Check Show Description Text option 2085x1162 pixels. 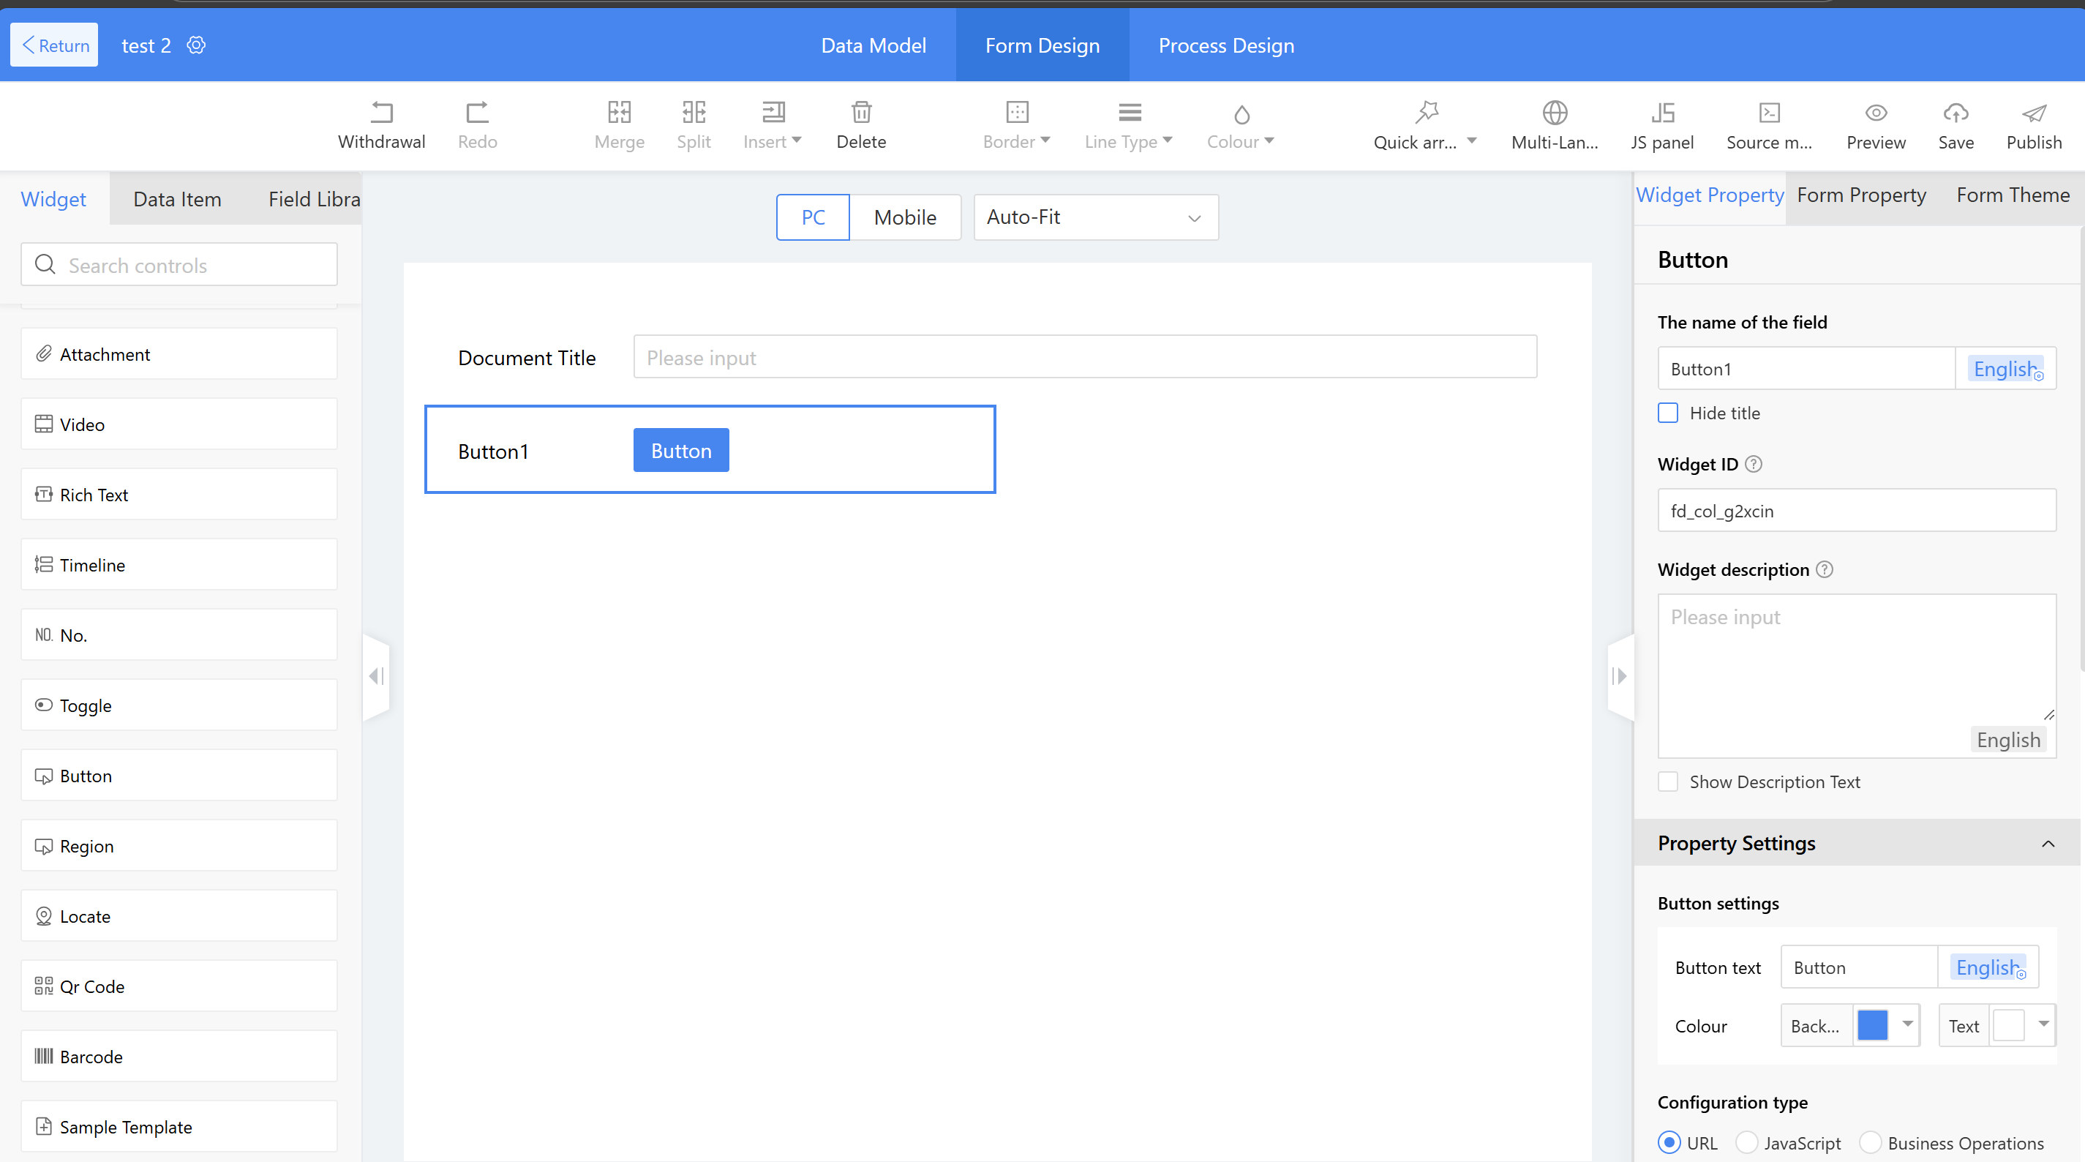[1668, 781]
